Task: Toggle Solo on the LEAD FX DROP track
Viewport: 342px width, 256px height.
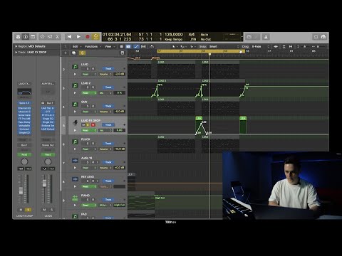Action: coord(88,124)
